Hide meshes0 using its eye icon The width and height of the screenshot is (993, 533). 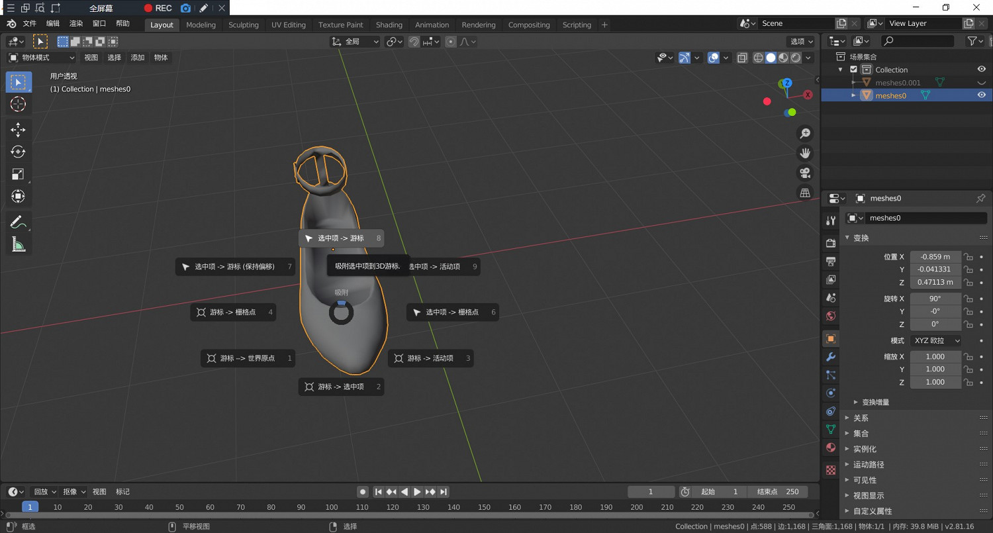click(x=981, y=95)
